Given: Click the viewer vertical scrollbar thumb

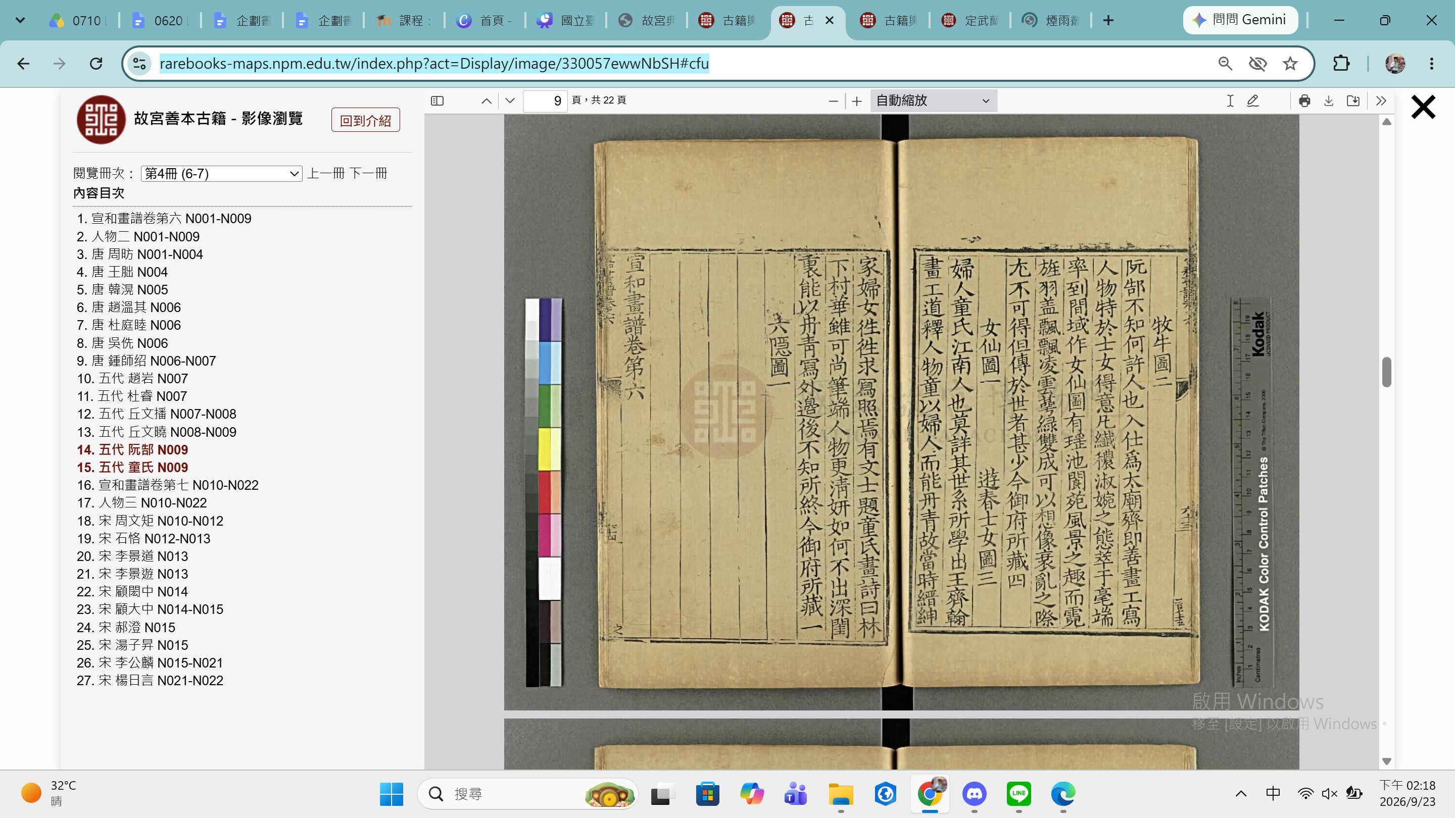Looking at the screenshot, I should pos(1386,372).
